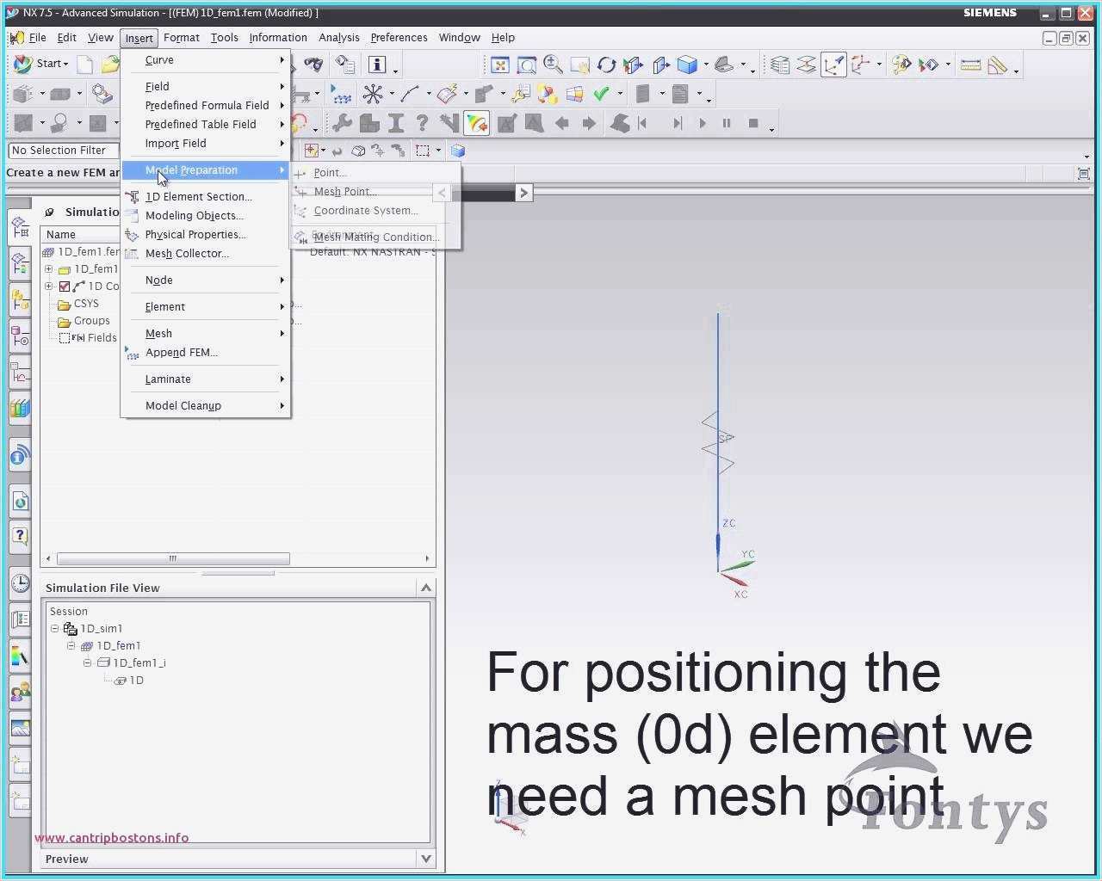Screen dimensions: 1102x881
Task: Open the Node submenu
Action: pyautogui.click(x=205, y=280)
